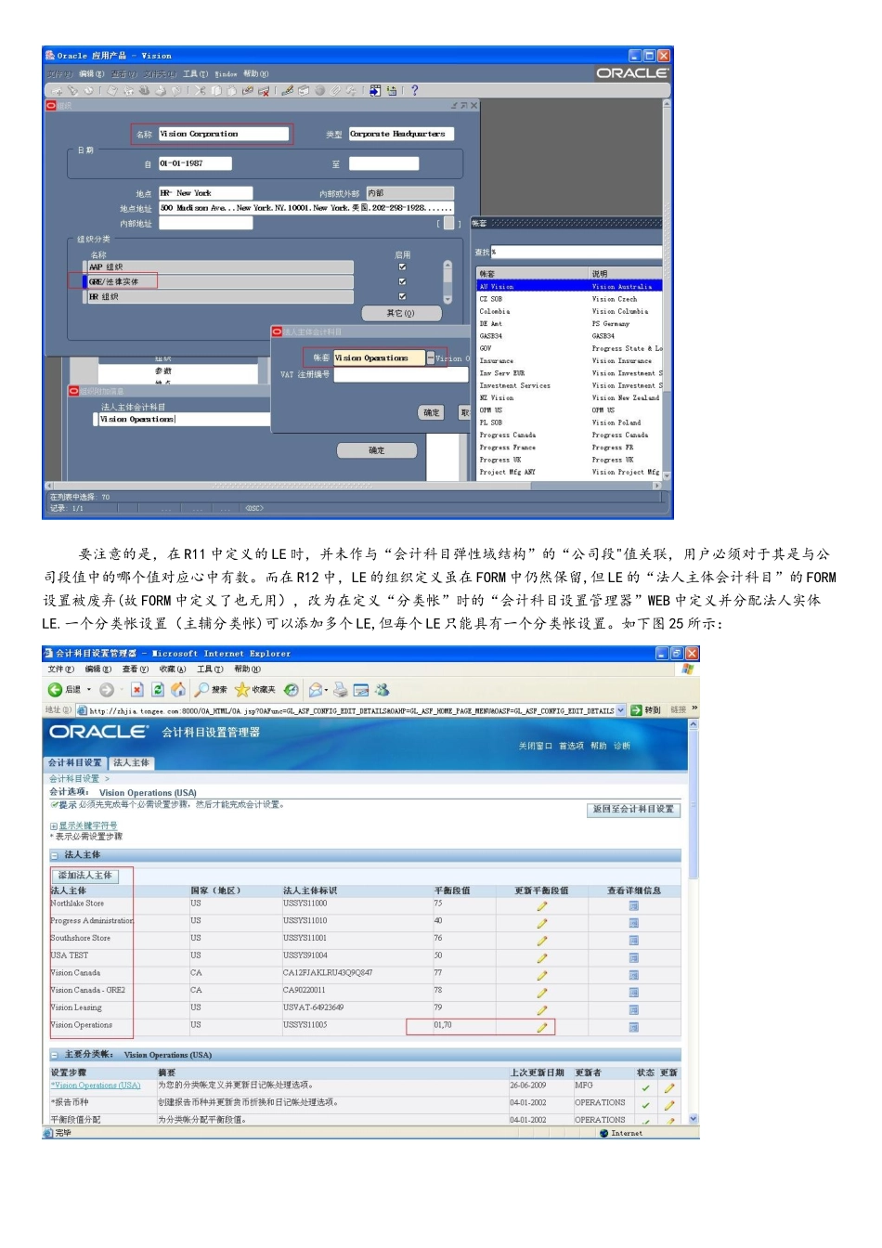Open the IE 工具 menu

click(210, 669)
